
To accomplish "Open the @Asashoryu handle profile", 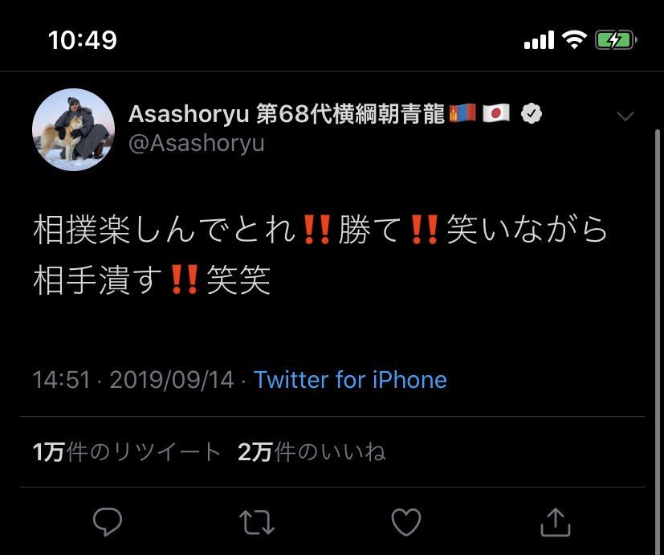I will (x=197, y=143).
